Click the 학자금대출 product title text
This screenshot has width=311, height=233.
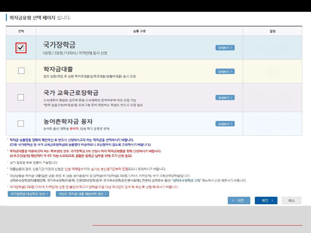(x=58, y=69)
